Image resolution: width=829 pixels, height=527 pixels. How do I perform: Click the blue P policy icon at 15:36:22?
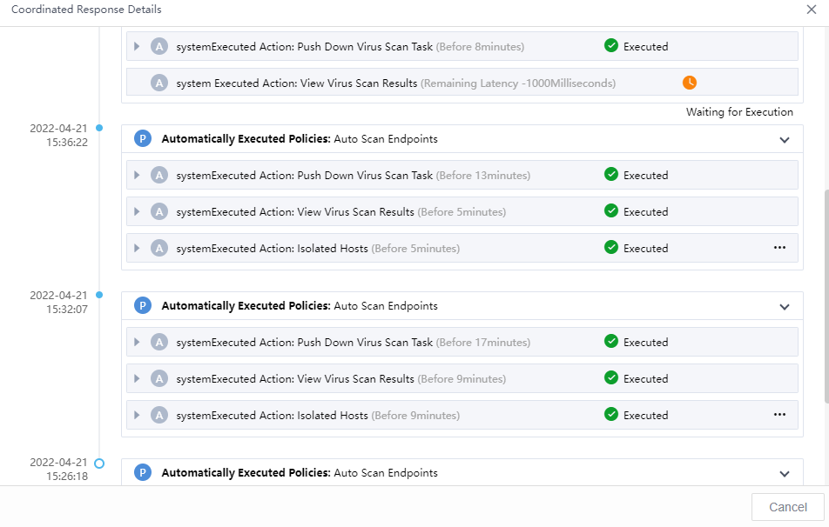(144, 139)
